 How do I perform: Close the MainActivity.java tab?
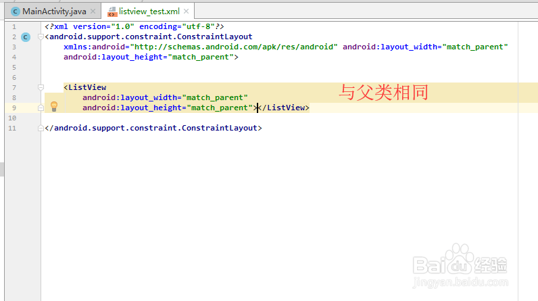click(x=93, y=11)
